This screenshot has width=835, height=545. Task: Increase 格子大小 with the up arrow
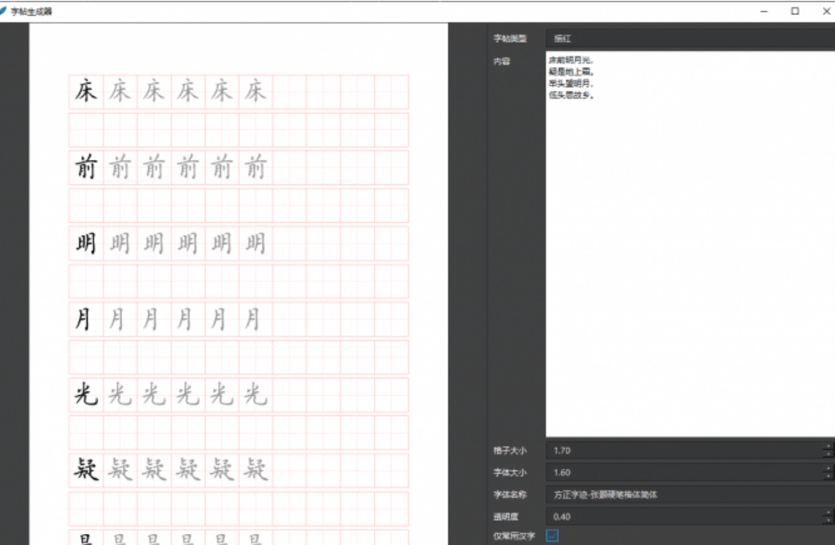point(828,445)
